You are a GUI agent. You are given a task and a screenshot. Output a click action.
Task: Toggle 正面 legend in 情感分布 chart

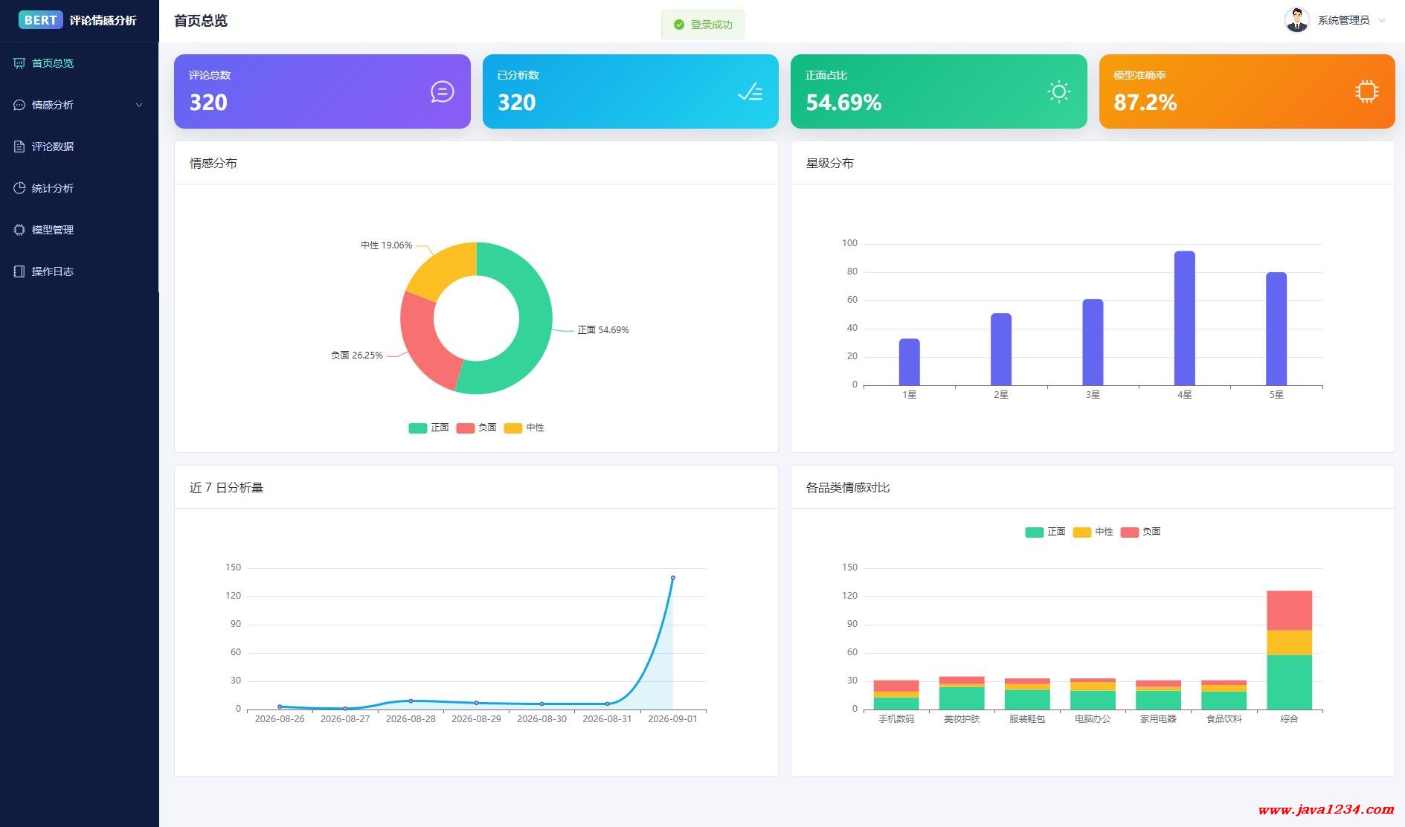click(x=428, y=428)
